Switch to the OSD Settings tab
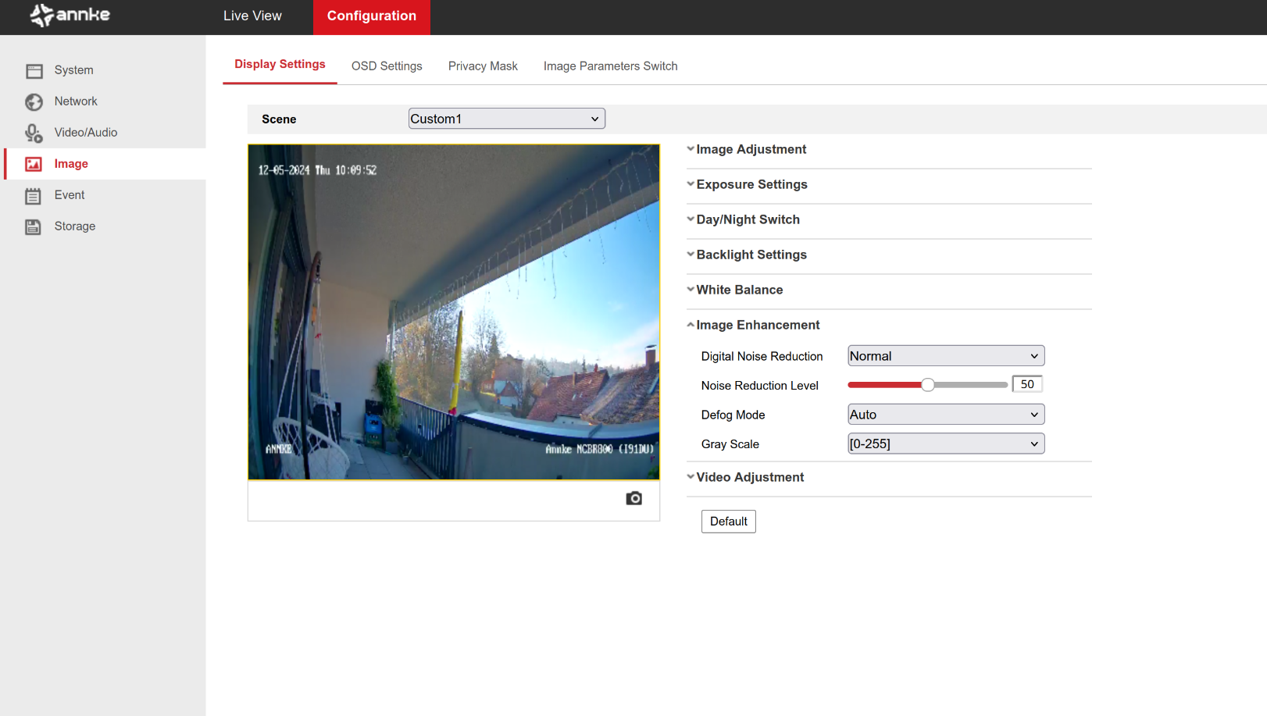Image resolution: width=1267 pixels, height=716 pixels. [387, 66]
